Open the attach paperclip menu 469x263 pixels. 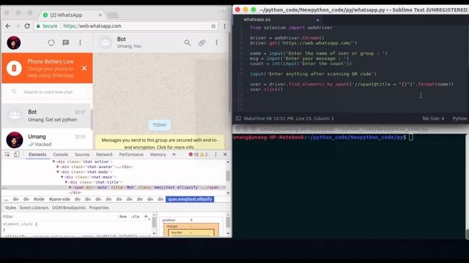point(202,42)
